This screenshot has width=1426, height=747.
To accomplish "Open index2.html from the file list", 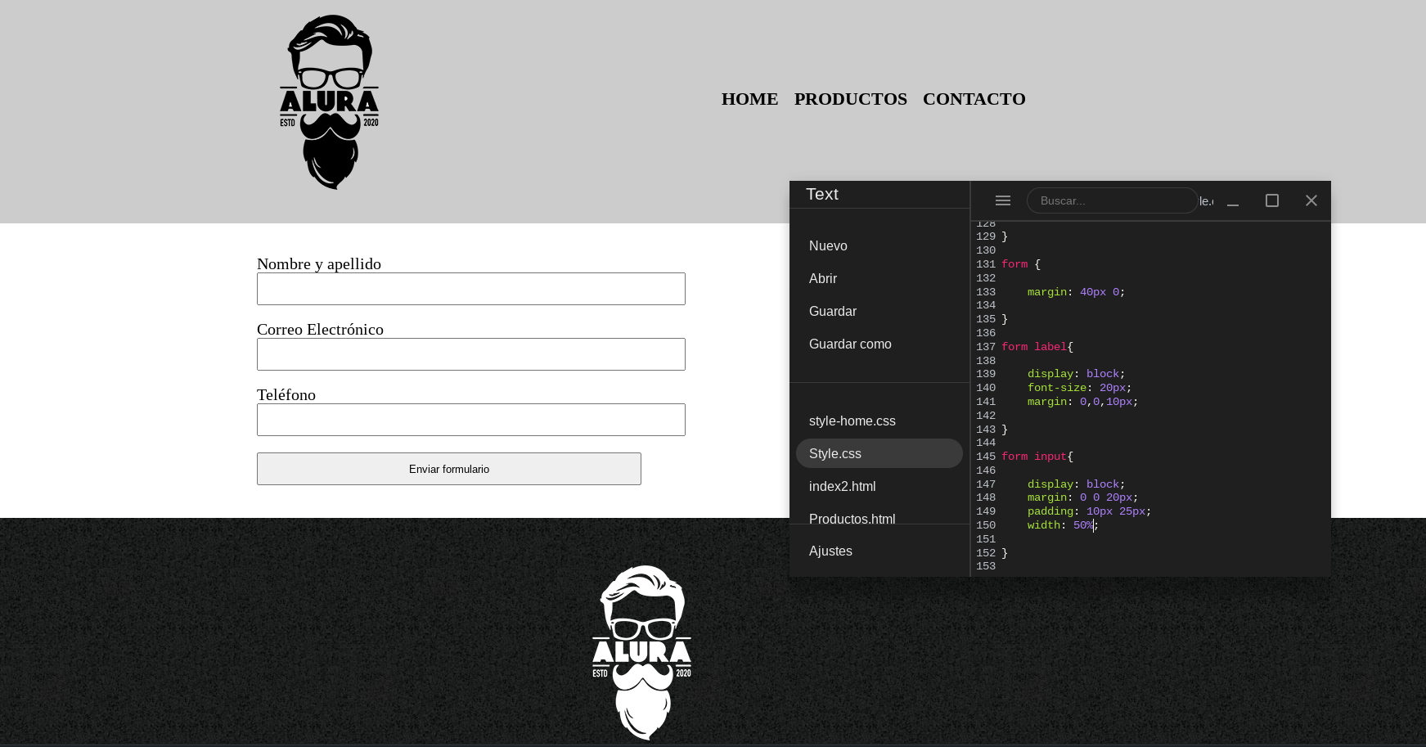I will pyautogui.click(x=879, y=486).
